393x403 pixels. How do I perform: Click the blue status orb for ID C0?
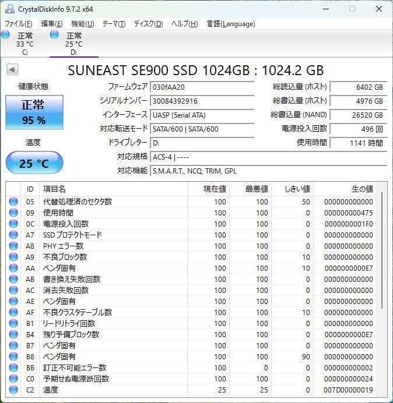click(x=13, y=379)
